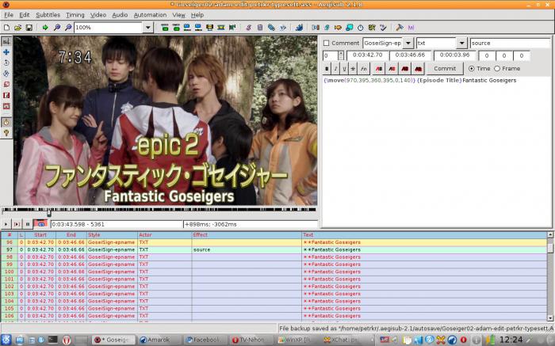Open the 100% zoom level dropdown

pos(148,28)
